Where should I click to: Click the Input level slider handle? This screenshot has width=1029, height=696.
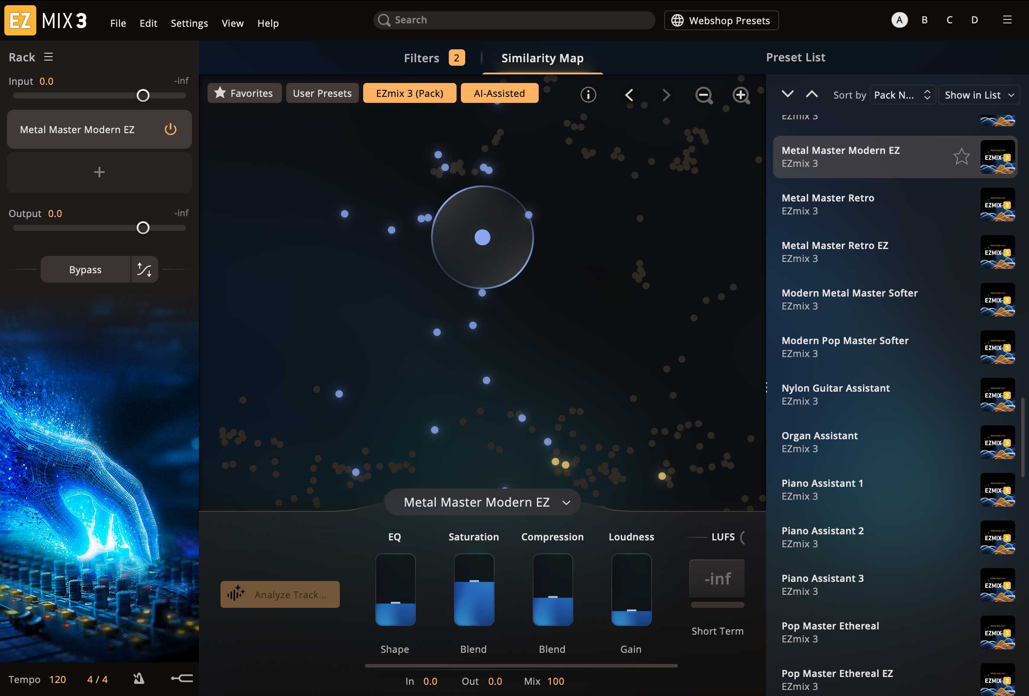[x=143, y=96]
